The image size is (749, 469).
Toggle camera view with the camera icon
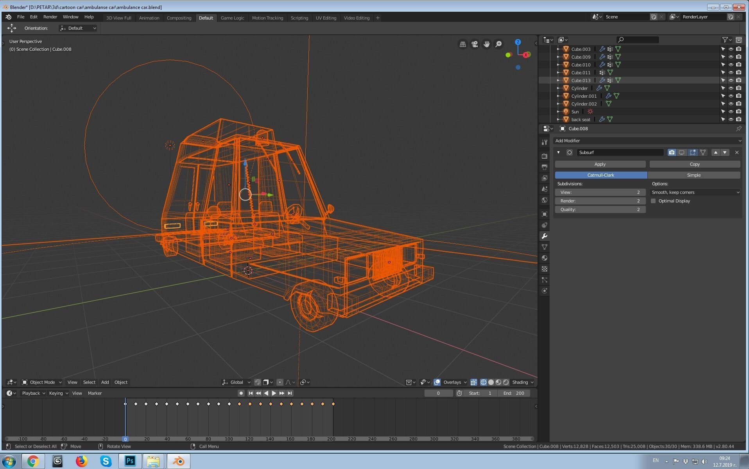tap(475, 44)
